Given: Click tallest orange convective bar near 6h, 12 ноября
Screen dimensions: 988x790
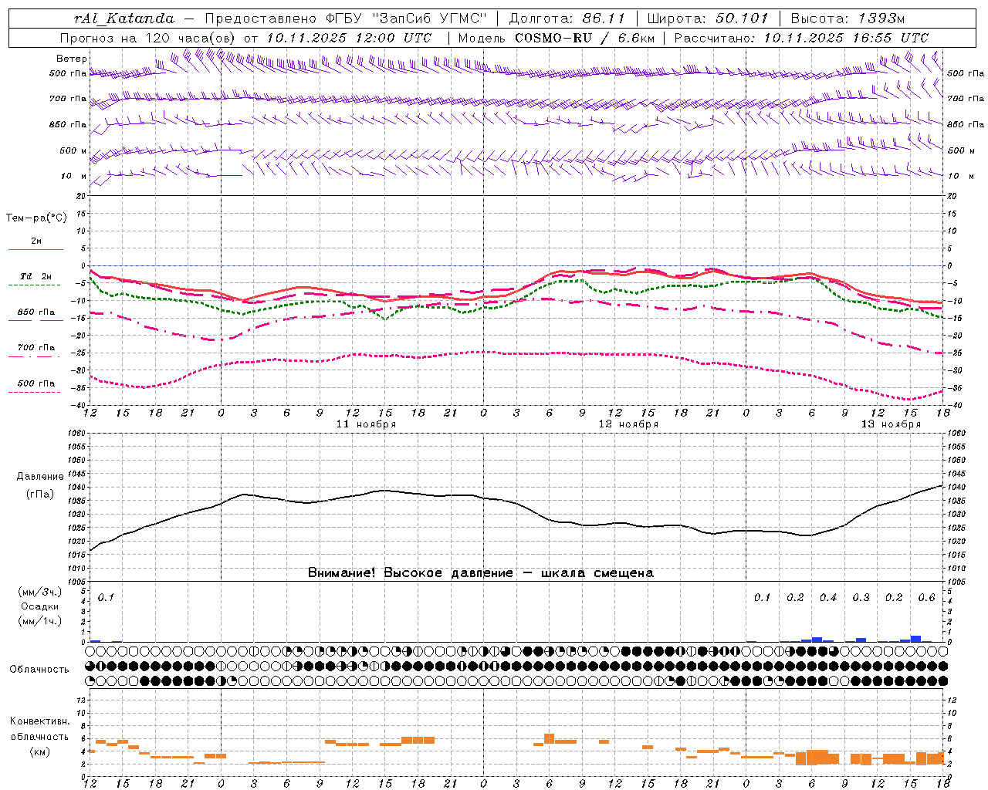Looking at the screenshot, I should click(x=550, y=739).
